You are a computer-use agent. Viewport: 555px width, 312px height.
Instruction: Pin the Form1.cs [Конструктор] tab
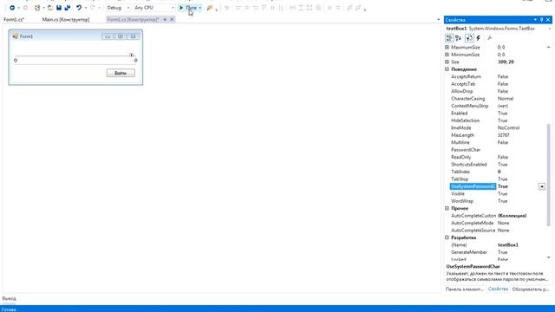tap(165, 19)
